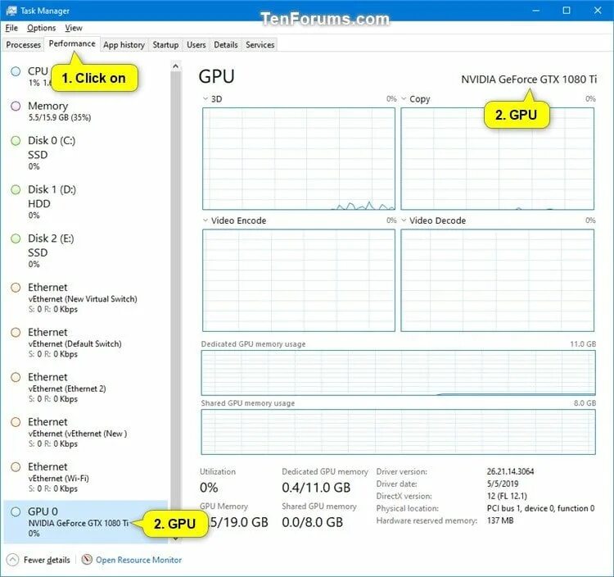Click the 3D usage graph
Screen dimensions: 614x577
pyautogui.click(x=299, y=159)
